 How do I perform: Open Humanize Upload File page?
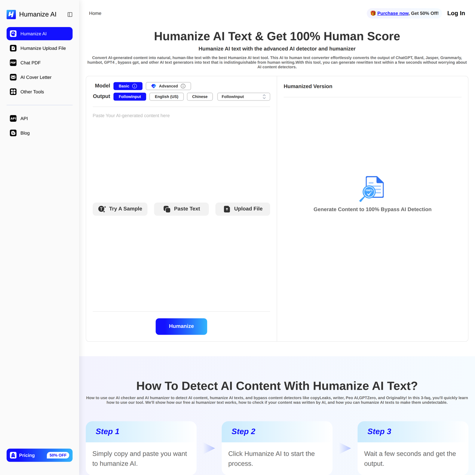point(40,48)
